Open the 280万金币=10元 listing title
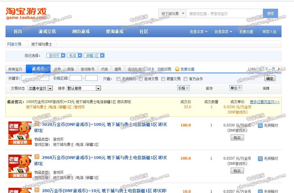 tap(104, 191)
